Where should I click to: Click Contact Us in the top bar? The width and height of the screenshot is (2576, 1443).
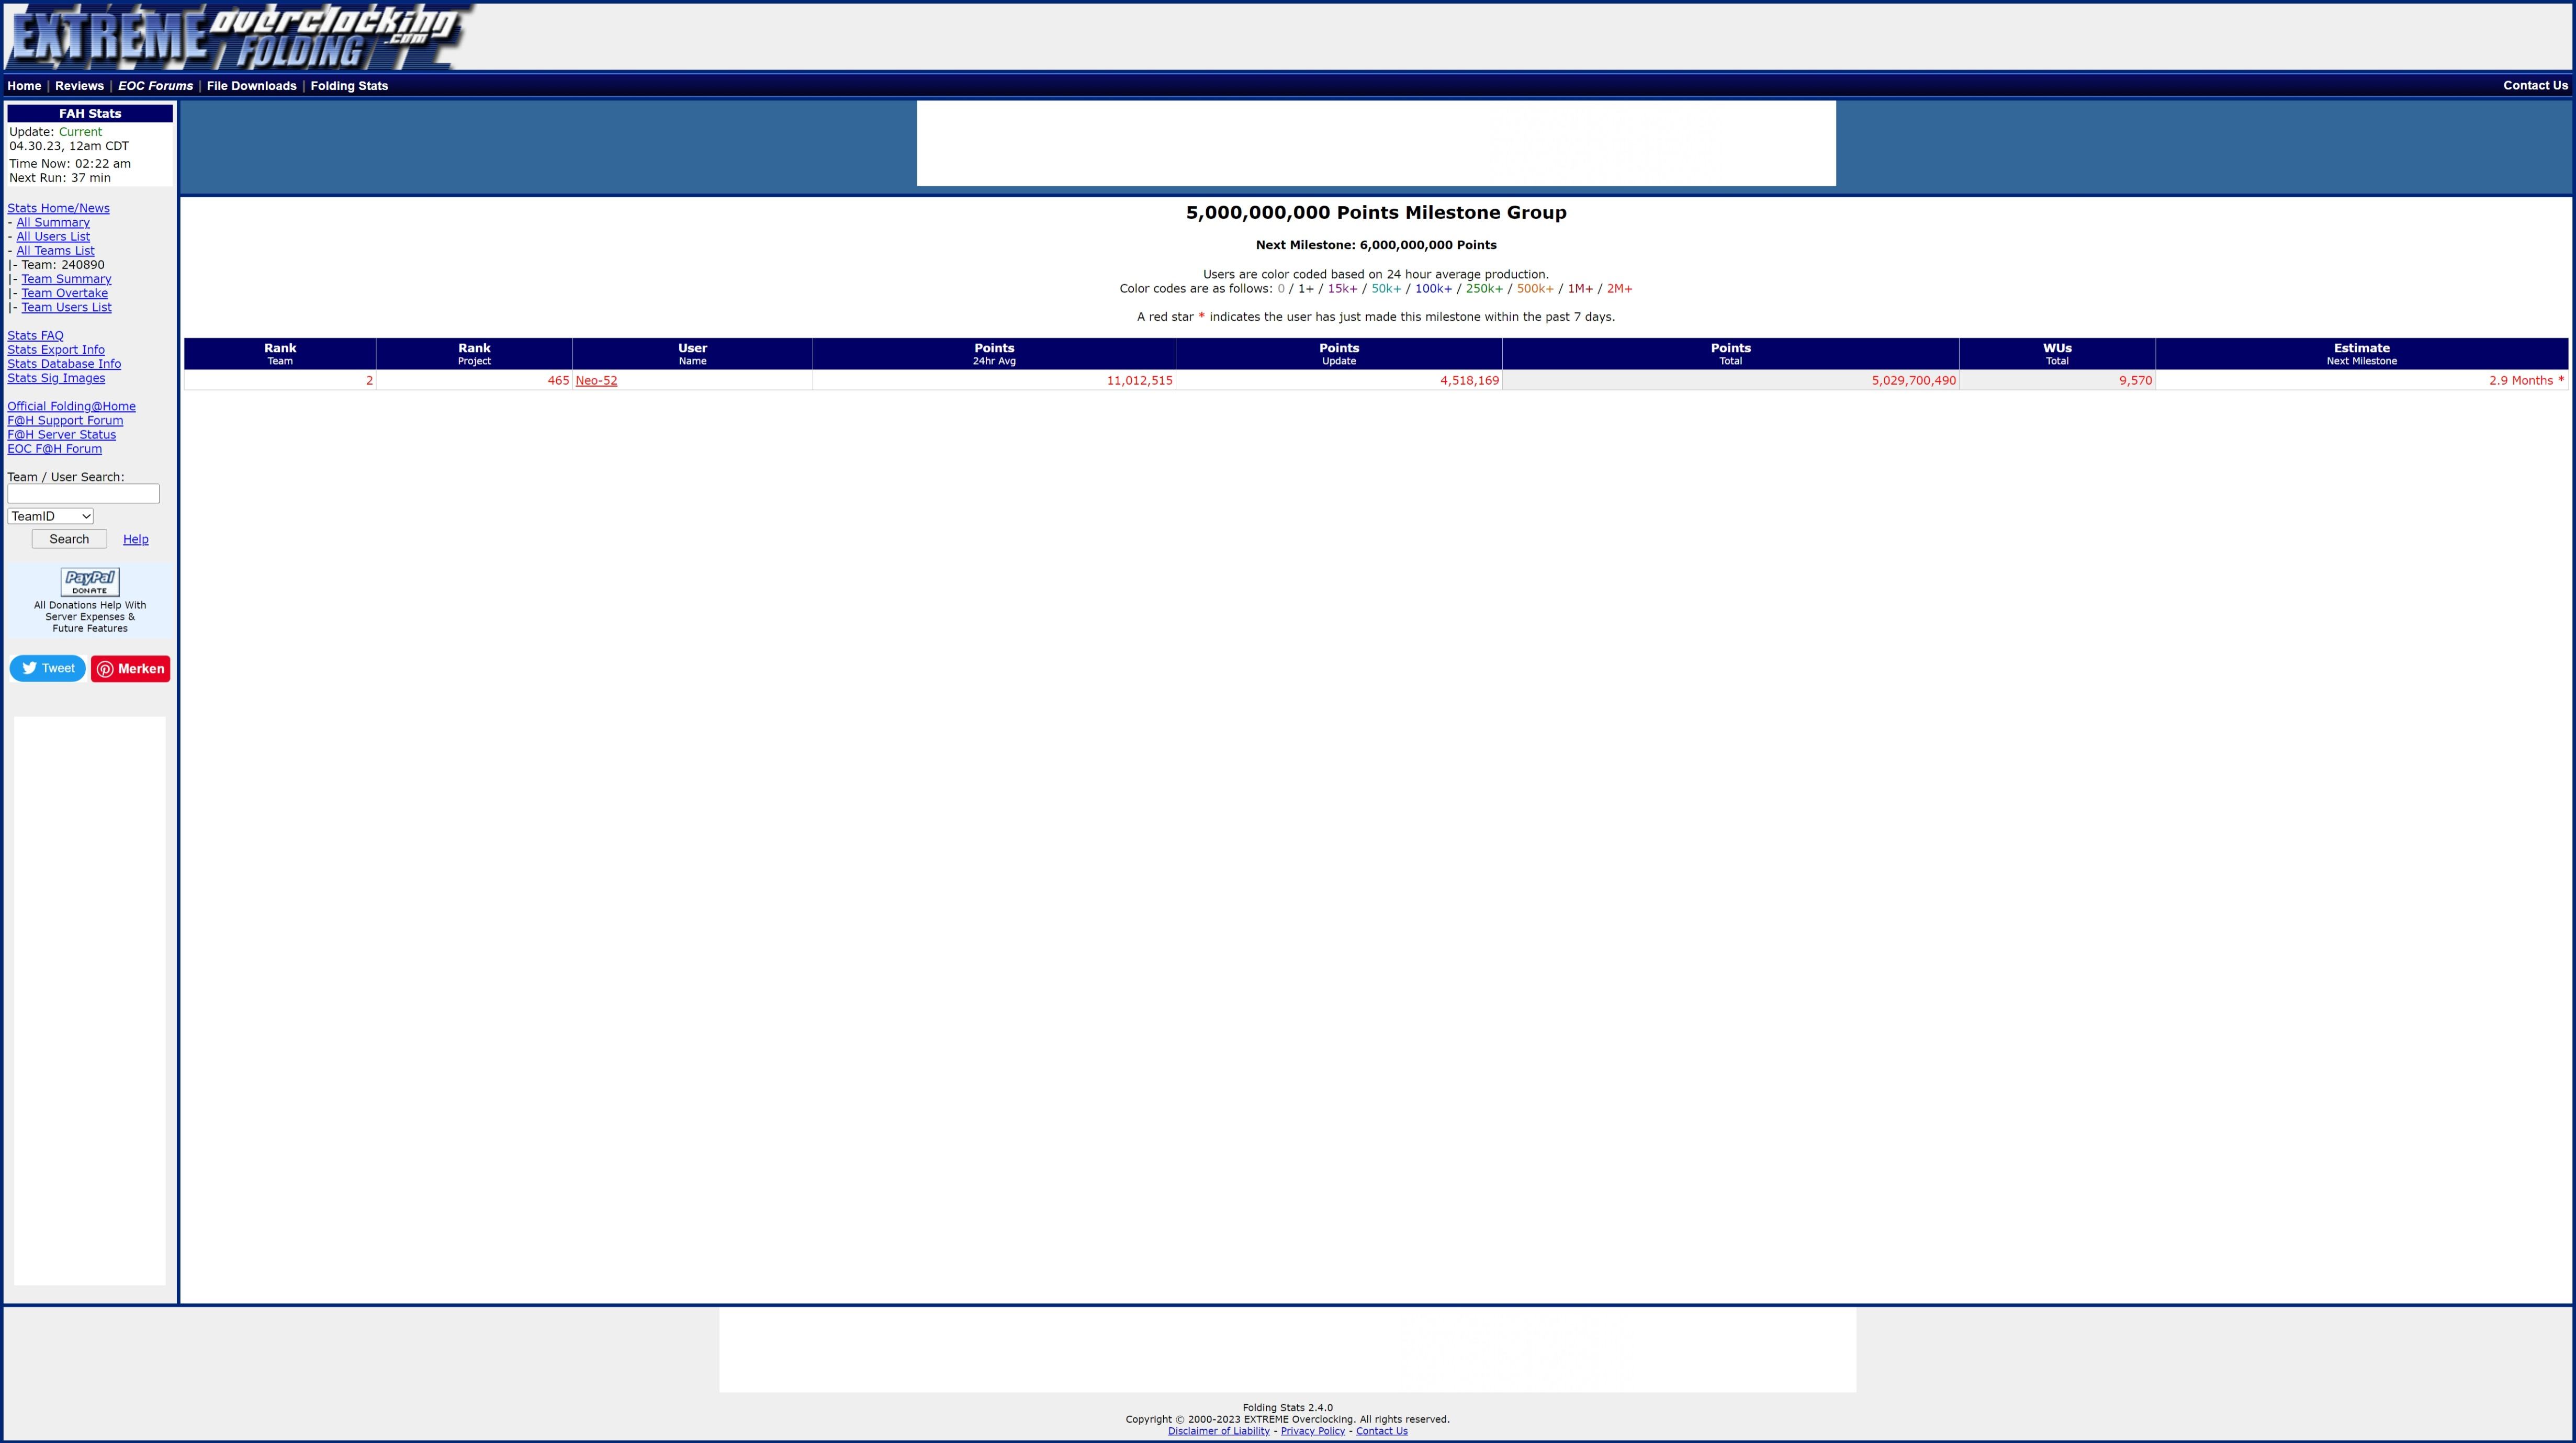[x=2535, y=86]
